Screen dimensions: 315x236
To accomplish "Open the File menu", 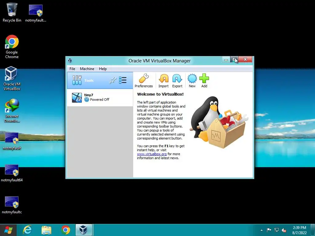I will point(72,69).
